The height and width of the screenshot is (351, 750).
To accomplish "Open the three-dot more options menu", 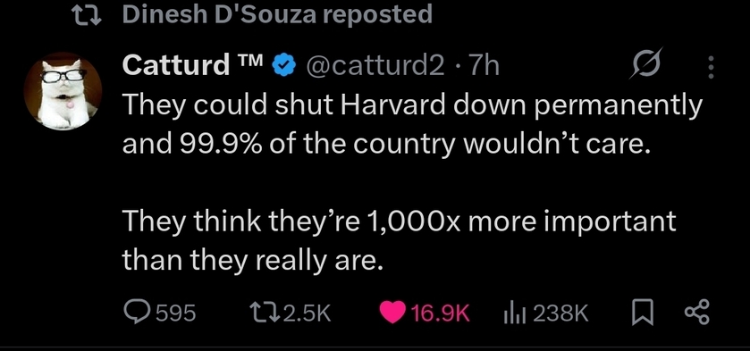I will point(711,67).
